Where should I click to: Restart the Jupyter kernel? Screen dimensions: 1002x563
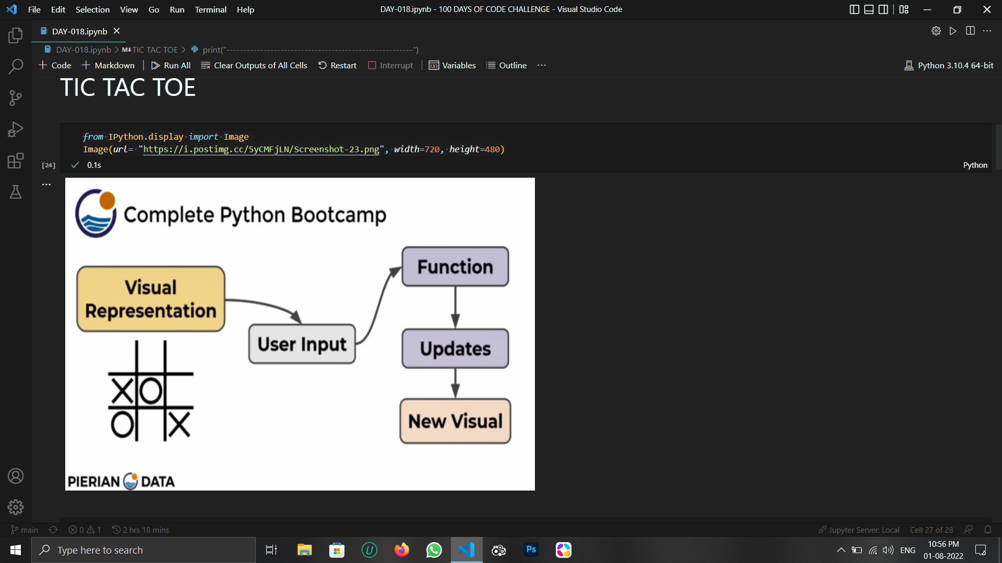337,65
